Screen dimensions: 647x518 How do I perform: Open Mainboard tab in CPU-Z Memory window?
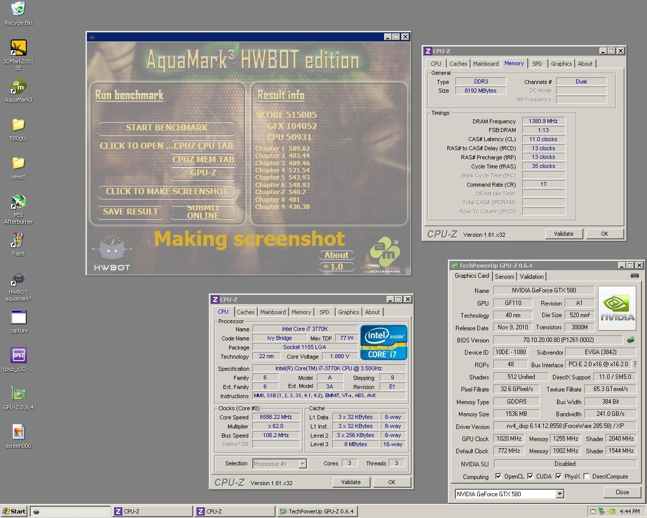[486, 64]
